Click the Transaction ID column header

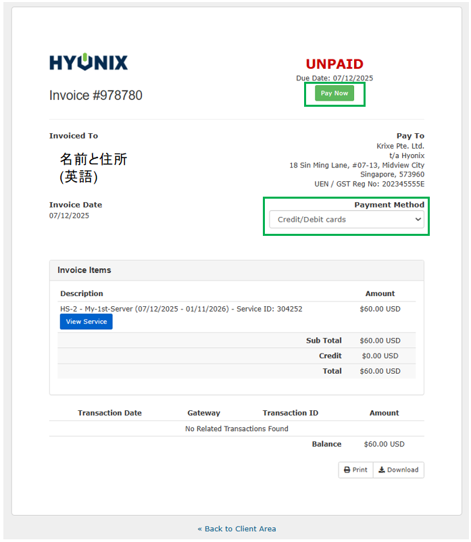pos(290,413)
